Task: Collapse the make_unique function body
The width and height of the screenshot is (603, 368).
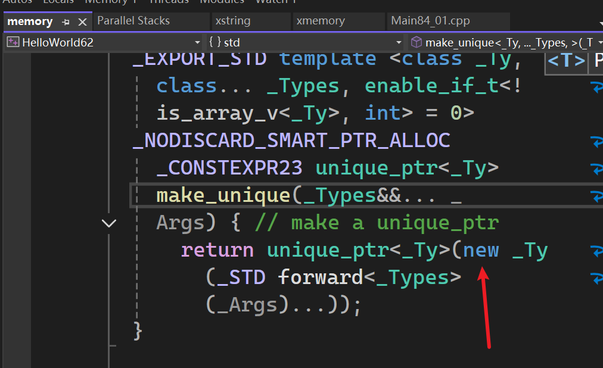Action: pos(109,223)
